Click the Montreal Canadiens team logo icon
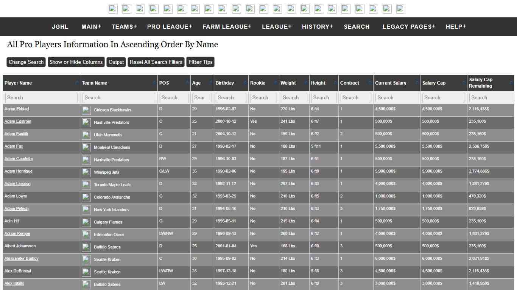This screenshot has width=517, height=290. click(86, 148)
